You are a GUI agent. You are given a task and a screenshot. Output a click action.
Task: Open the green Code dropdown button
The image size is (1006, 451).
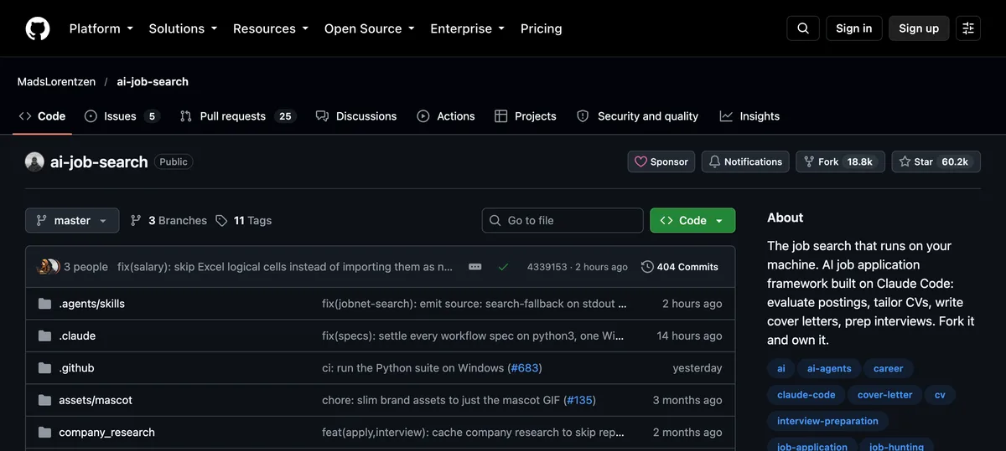(x=692, y=220)
